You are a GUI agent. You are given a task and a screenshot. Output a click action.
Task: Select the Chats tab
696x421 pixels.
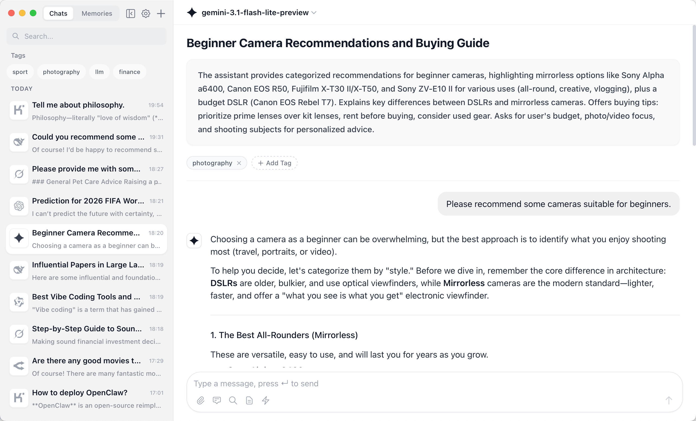[x=58, y=13]
